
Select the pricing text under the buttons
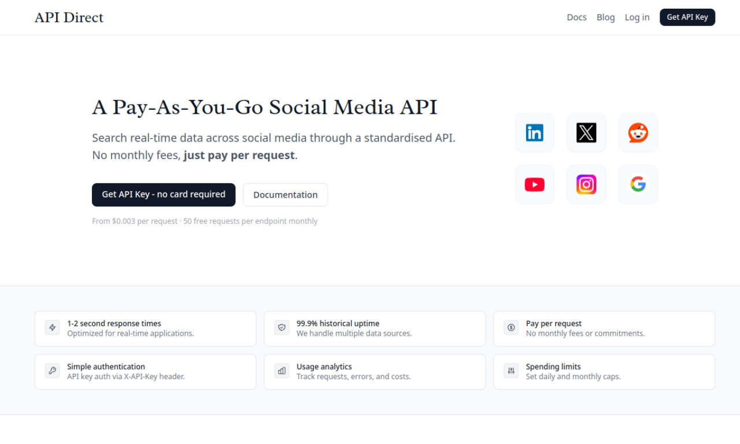coord(205,221)
